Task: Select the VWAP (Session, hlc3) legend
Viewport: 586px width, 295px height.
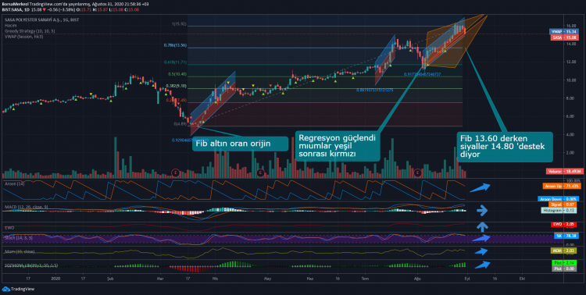Action: click(23, 37)
